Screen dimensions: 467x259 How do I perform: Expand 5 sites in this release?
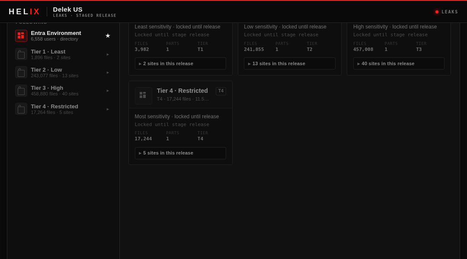[x=180, y=153]
